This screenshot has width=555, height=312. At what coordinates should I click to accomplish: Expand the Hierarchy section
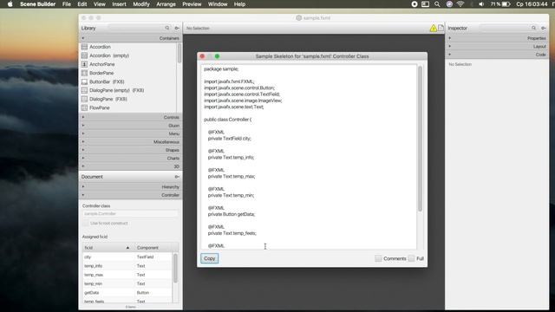131,187
